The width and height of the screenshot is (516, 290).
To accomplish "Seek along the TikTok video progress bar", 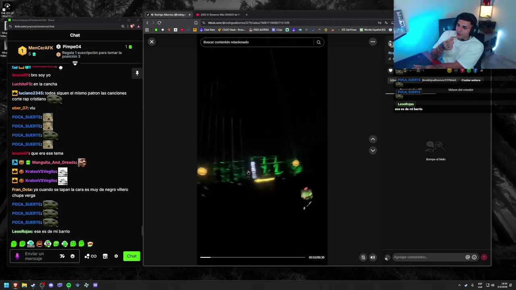I will (x=253, y=257).
